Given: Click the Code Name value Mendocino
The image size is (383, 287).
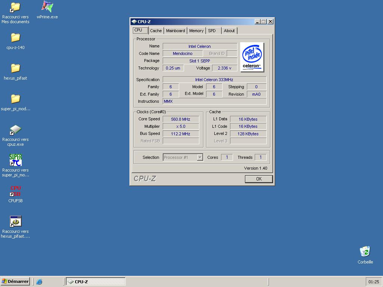Looking at the screenshot, I should point(183,53).
